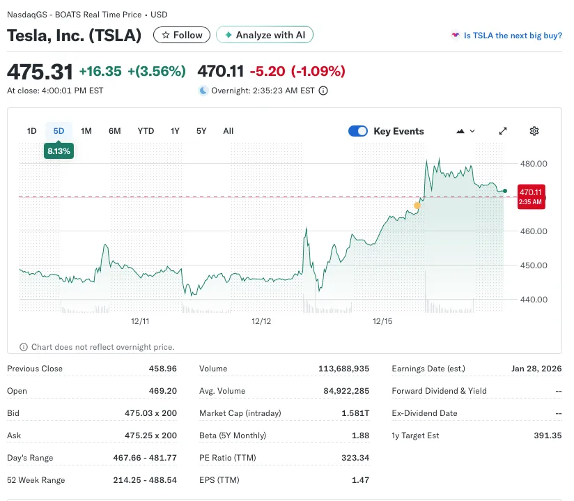Screen dimensions: 574x501
Task: Select the YTD range tab
Action: [146, 131]
